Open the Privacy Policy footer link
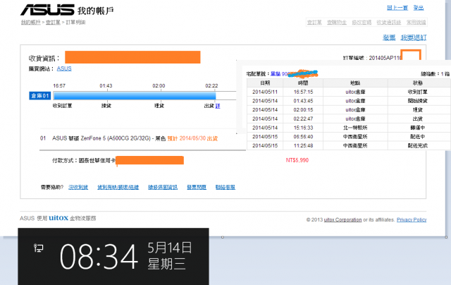This screenshot has width=451, height=285. [x=412, y=219]
